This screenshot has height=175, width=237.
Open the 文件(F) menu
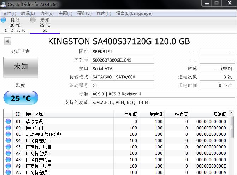coord(10,13)
